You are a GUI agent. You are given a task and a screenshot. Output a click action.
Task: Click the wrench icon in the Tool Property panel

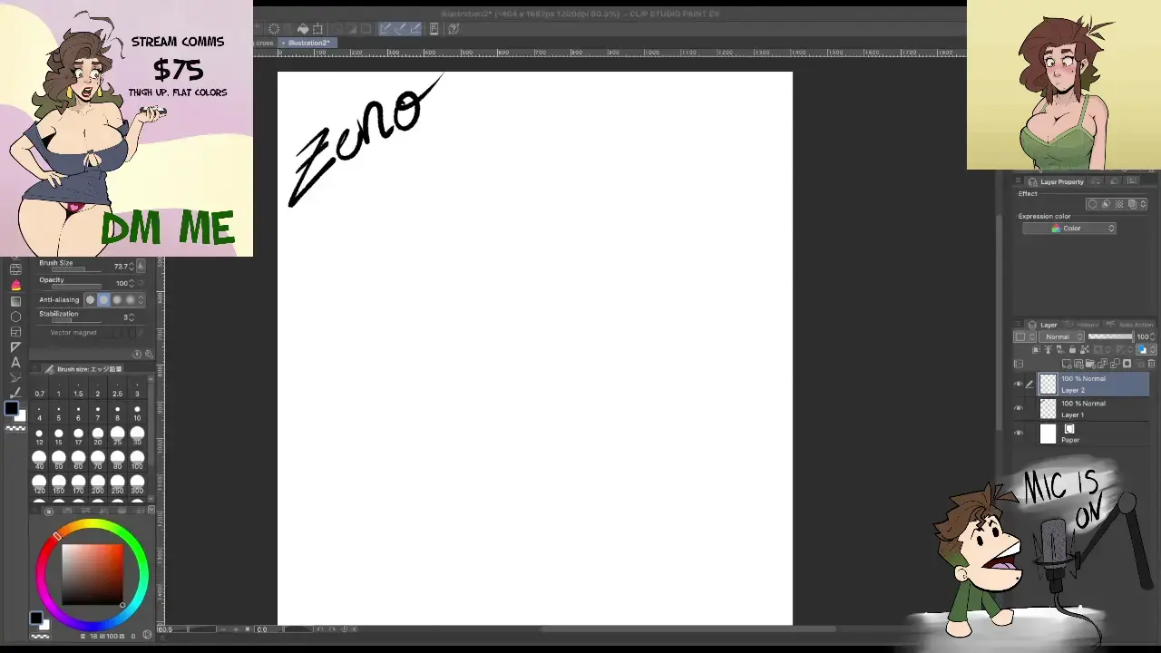(148, 354)
